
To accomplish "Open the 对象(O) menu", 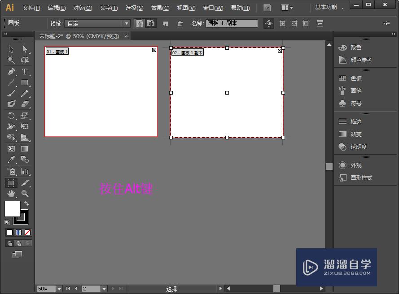I will click(x=83, y=8).
